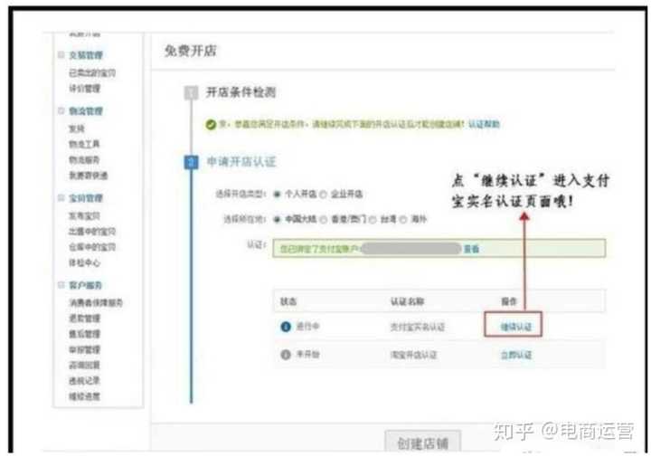Click the 申请开店认证 step heading
The image size is (651, 457).
point(241,162)
